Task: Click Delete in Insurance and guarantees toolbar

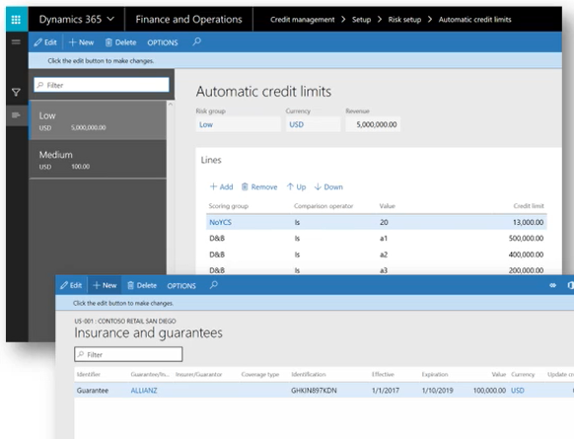Action: pyautogui.click(x=142, y=285)
